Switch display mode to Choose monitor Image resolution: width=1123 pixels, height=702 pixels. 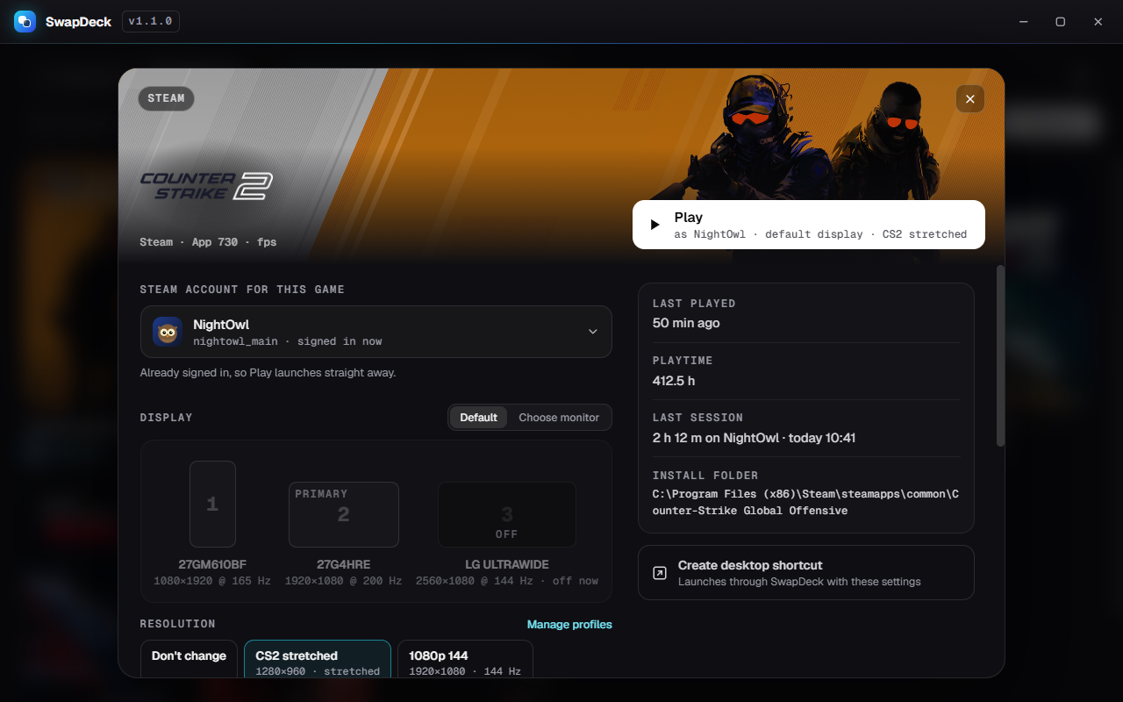pos(559,418)
